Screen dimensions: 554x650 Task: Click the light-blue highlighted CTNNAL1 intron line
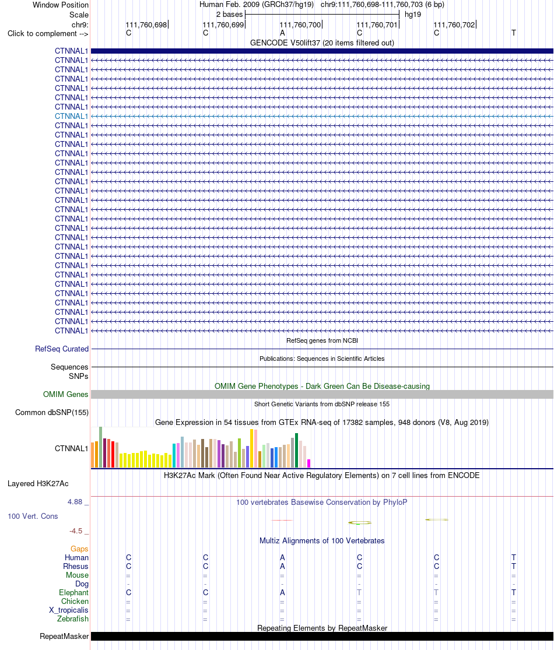(x=322, y=117)
